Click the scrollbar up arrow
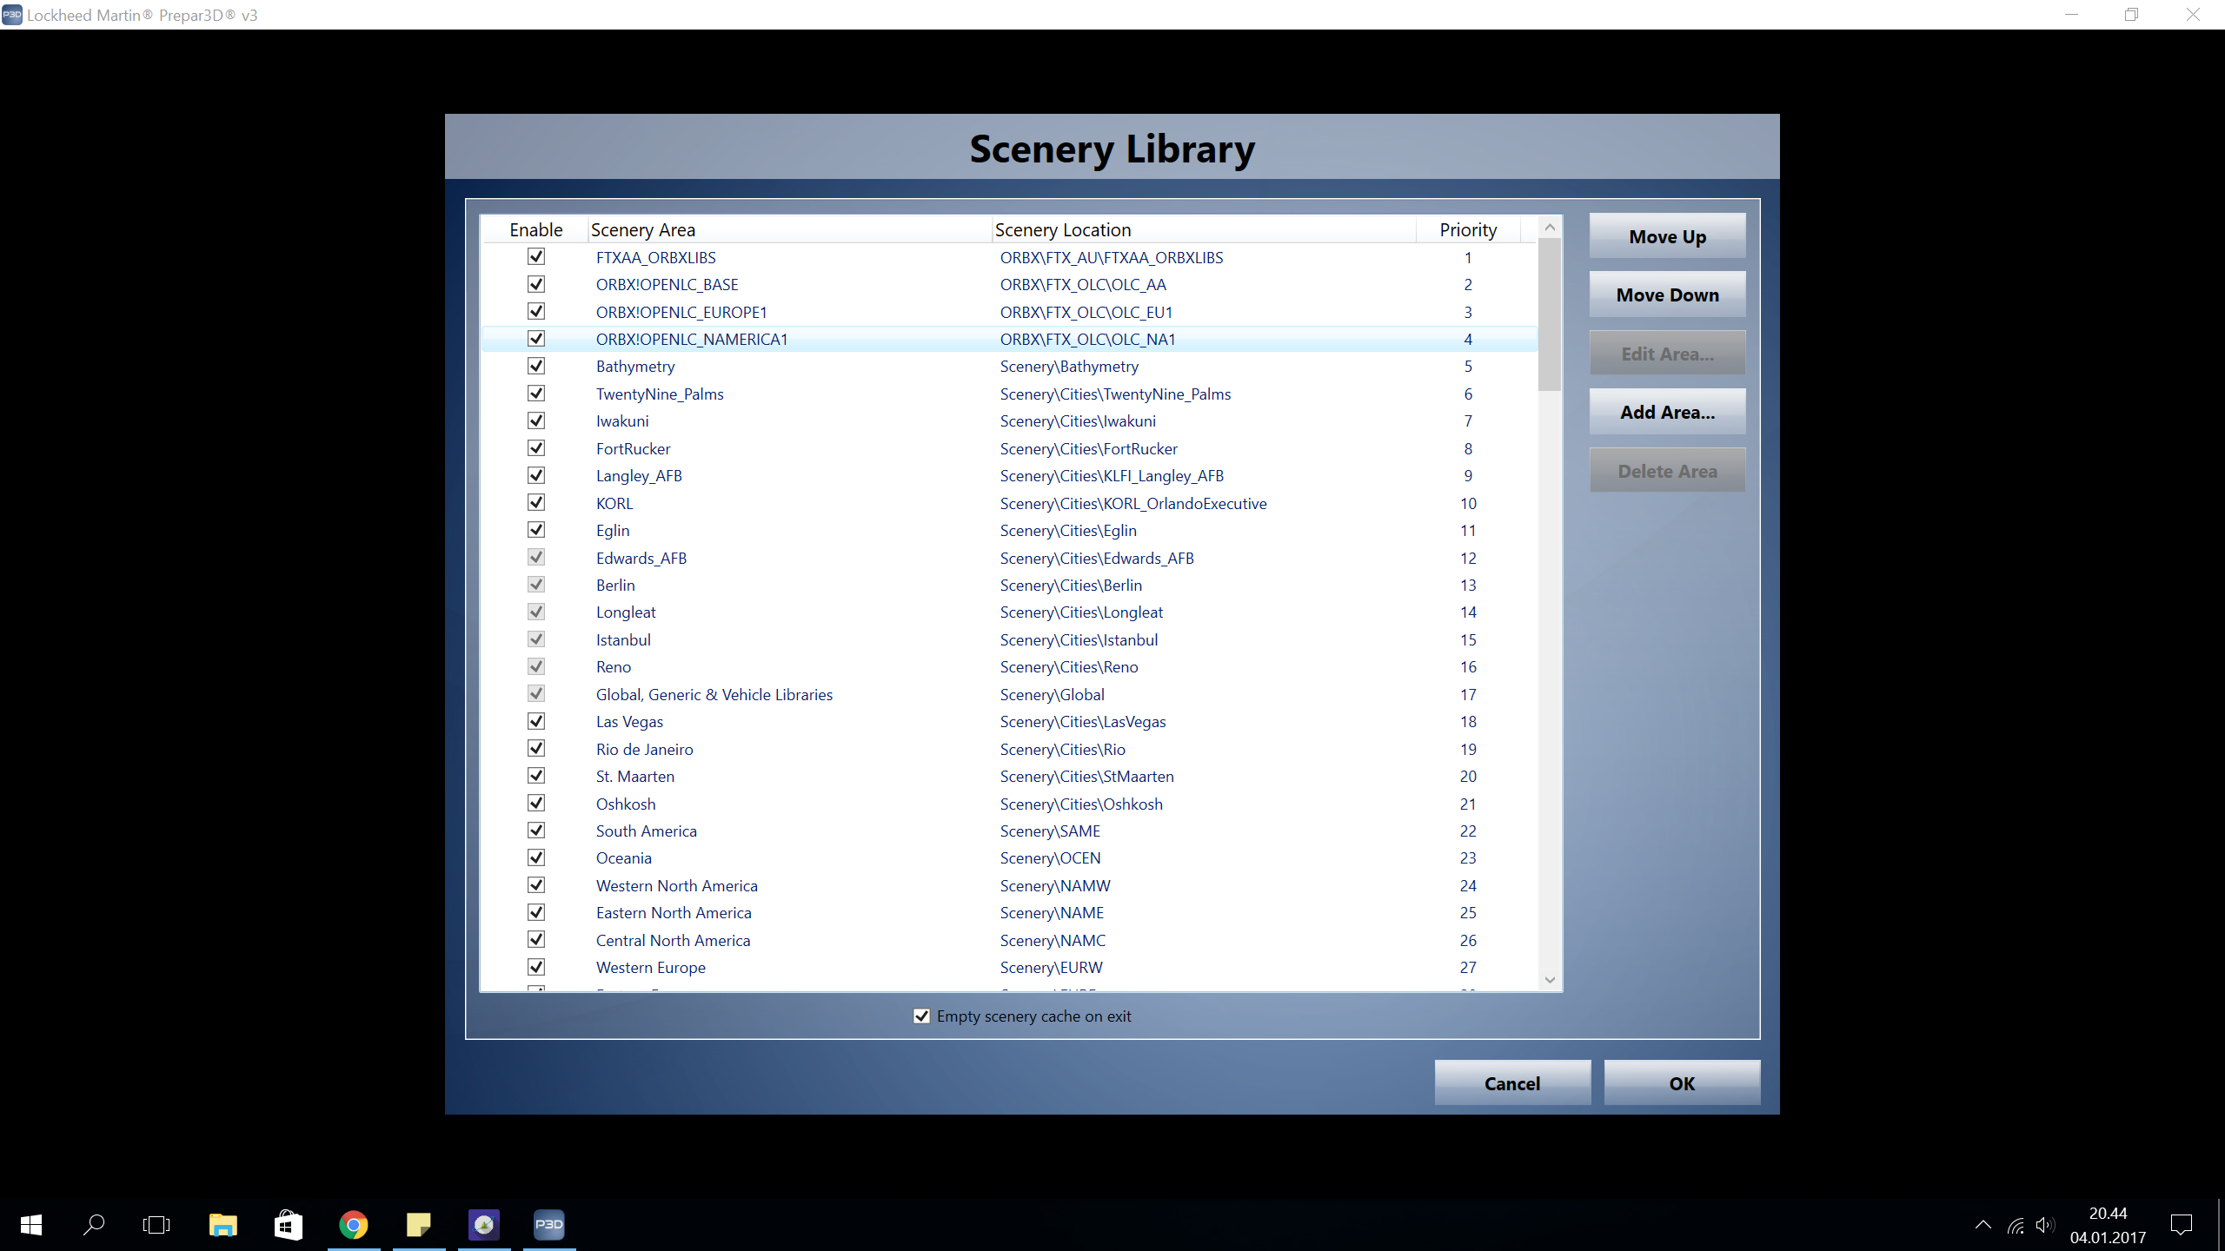Screen dimensions: 2225x1251 1550,227
